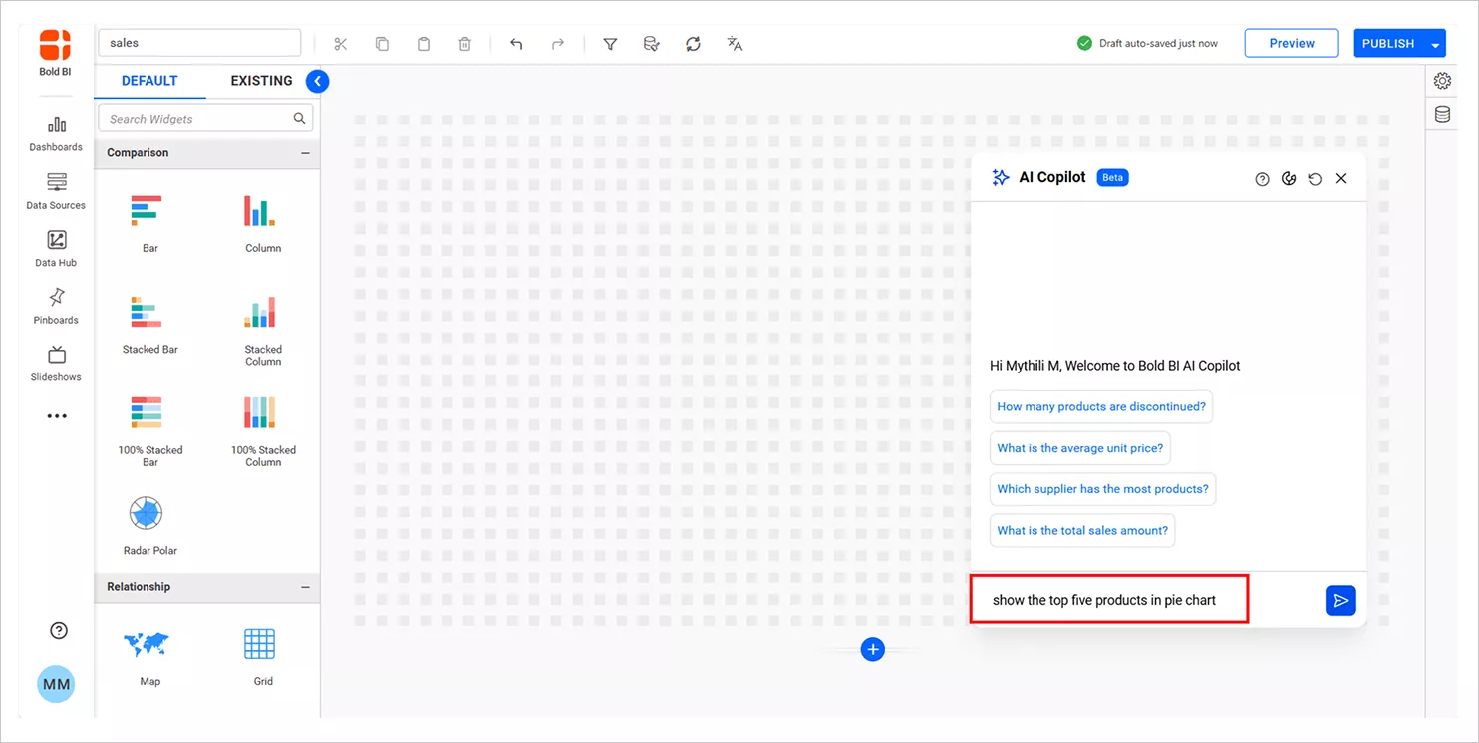Select the Column chart widget
This screenshot has width=1479, height=743.
(x=263, y=223)
